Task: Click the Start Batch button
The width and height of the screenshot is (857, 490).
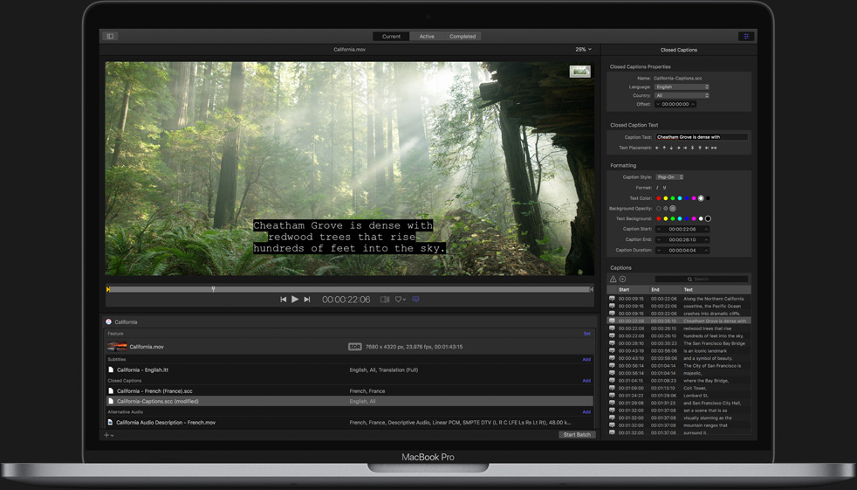Action: pyautogui.click(x=576, y=434)
